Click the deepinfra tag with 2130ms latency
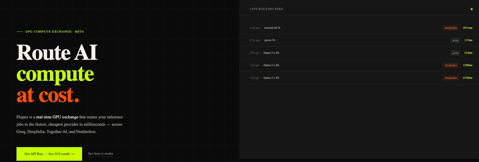Image resolution: width=479 pixels, height=162 pixels. 451,78
